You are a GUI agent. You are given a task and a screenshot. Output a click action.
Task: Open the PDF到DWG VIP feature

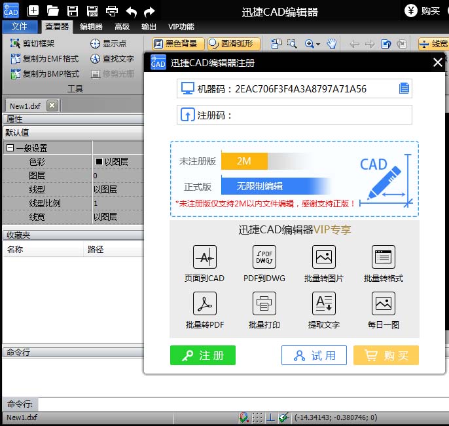pos(264,263)
